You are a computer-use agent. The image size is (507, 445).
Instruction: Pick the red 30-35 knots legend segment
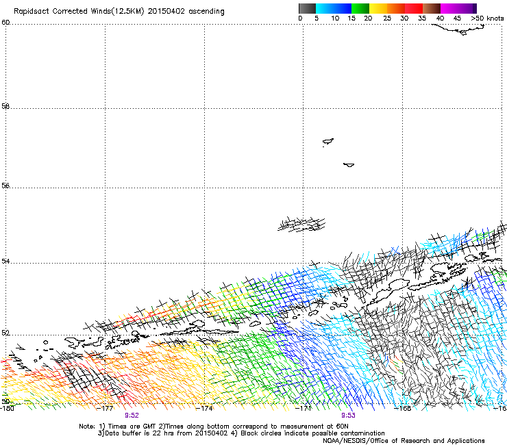pyautogui.click(x=414, y=8)
